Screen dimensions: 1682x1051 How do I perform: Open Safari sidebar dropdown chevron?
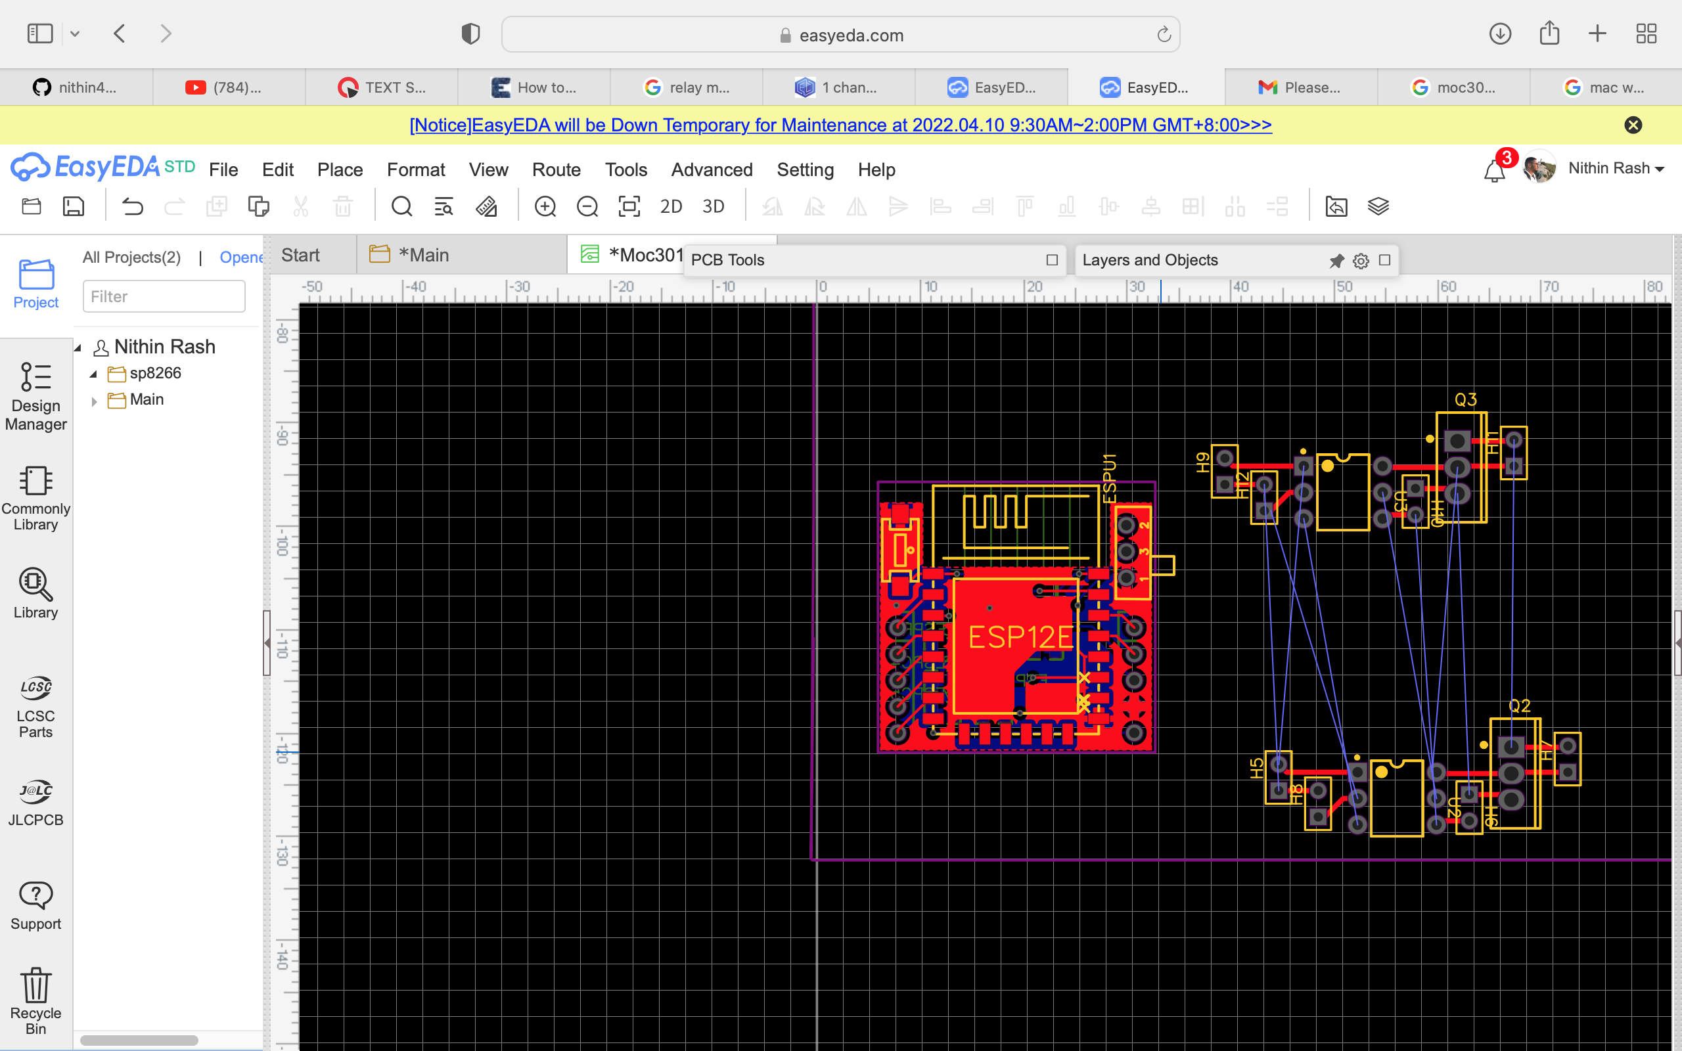click(75, 34)
